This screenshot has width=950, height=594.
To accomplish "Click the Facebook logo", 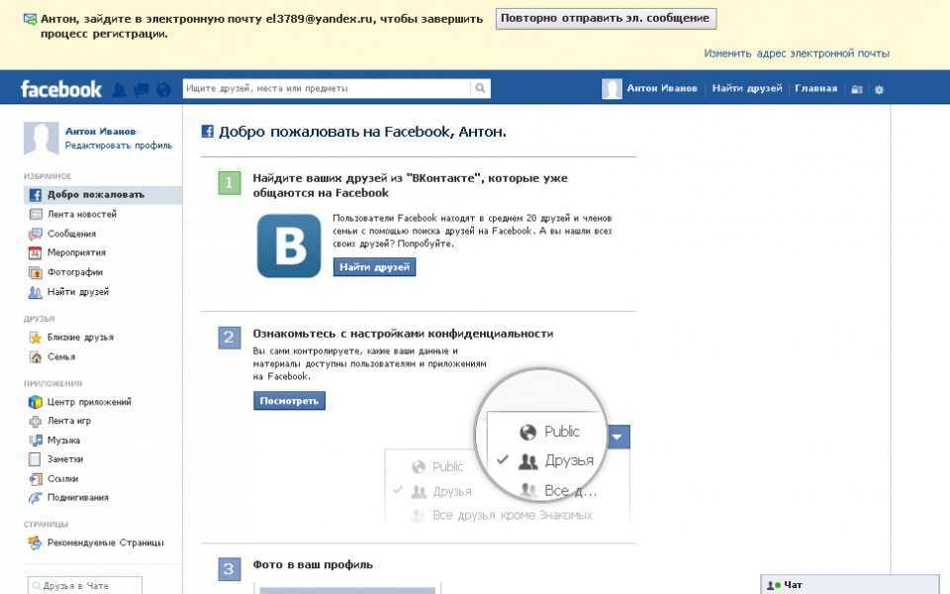I will tap(61, 89).
